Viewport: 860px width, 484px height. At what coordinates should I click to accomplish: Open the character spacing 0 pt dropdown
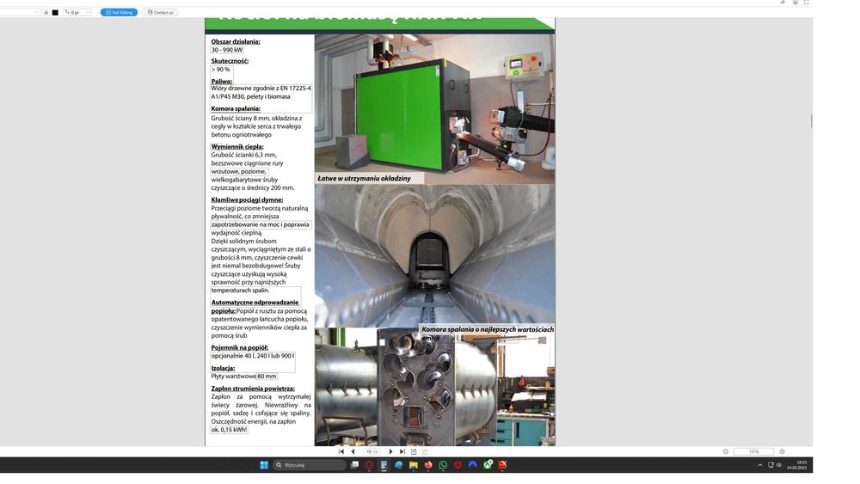[x=77, y=12]
